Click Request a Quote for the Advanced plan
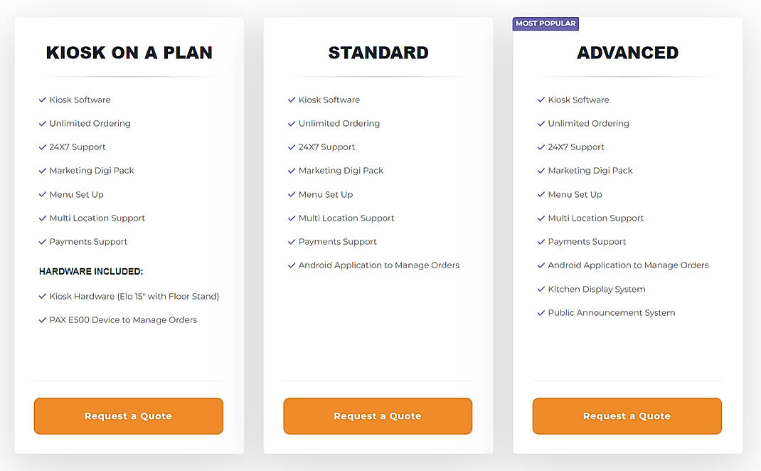This screenshot has width=761, height=471. [x=627, y=416]
